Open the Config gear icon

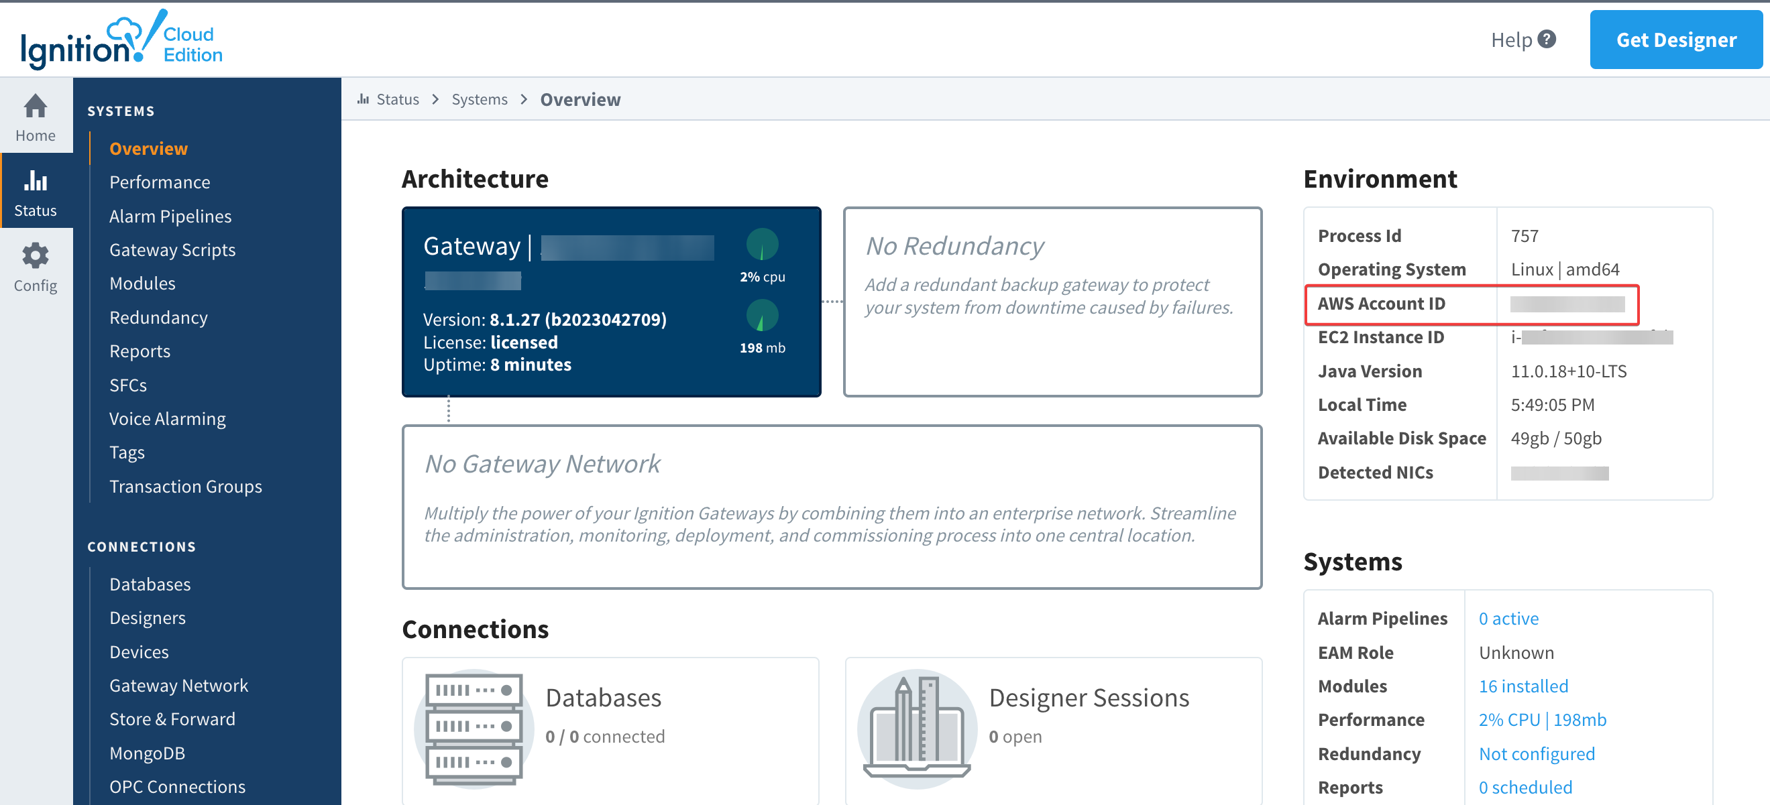(x=35, y=255)
